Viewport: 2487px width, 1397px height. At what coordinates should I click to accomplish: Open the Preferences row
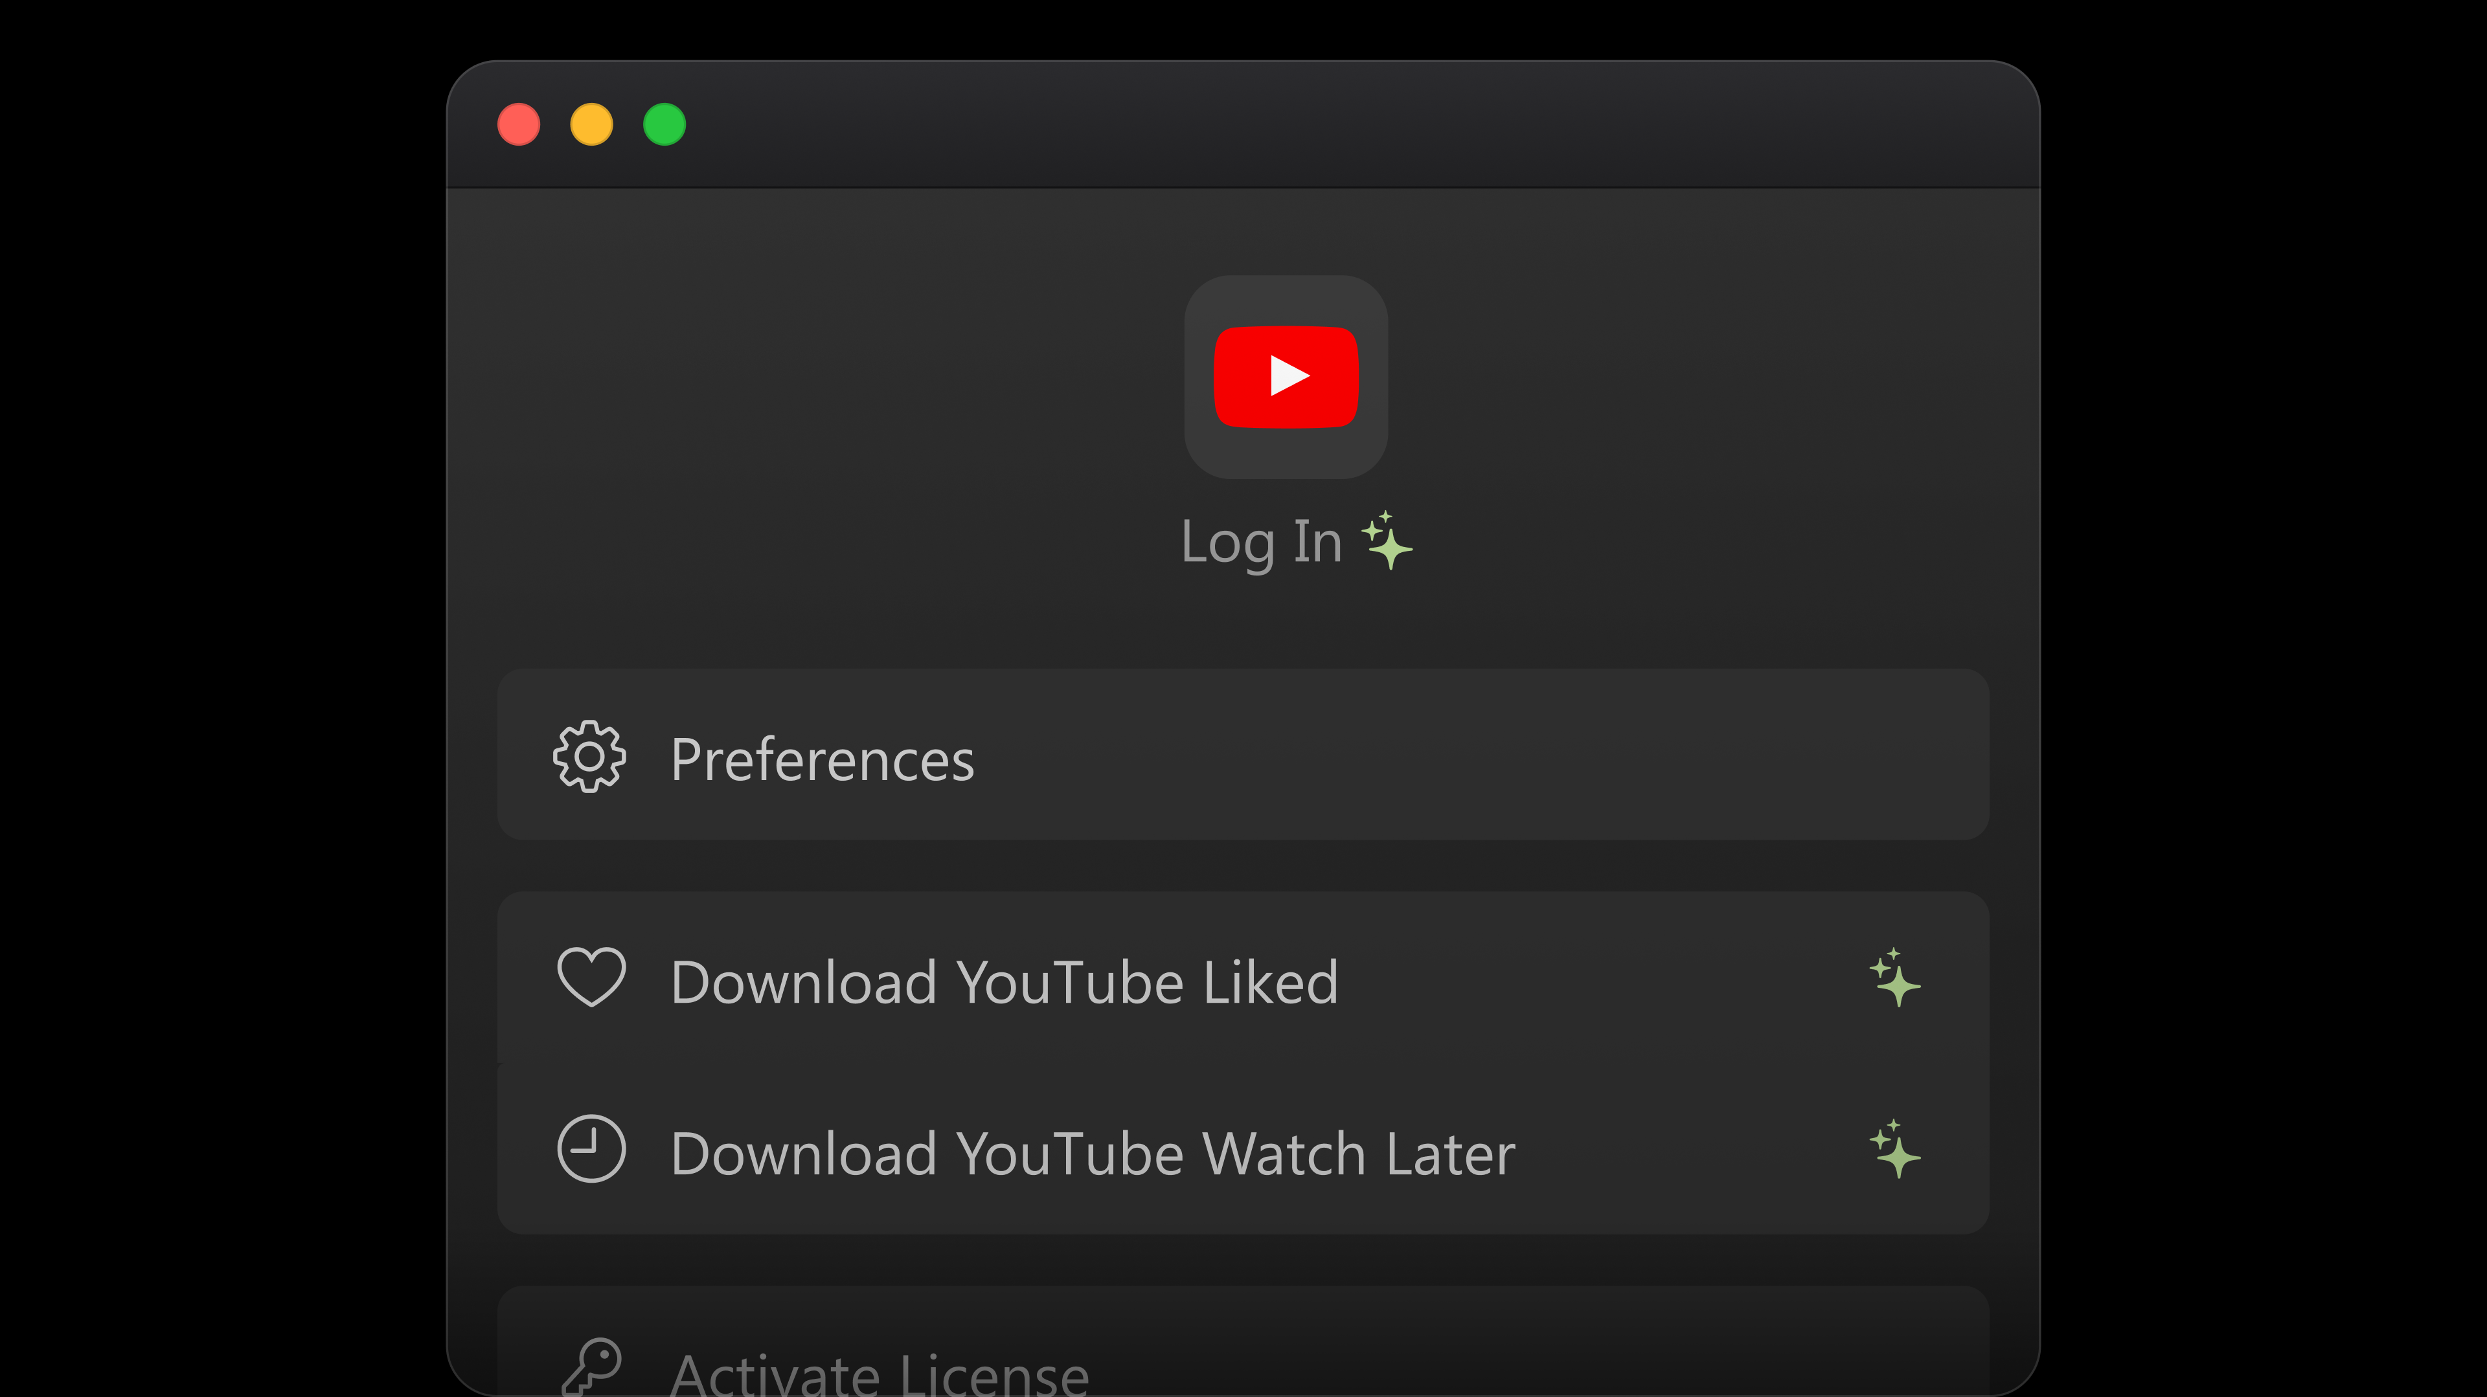point(1243,754)
